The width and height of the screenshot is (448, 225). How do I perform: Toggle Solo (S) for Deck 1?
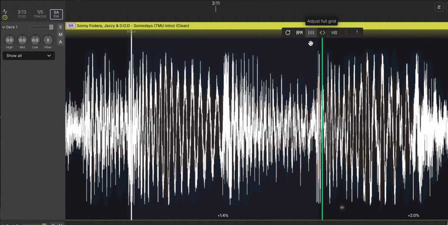coord(60,27)
